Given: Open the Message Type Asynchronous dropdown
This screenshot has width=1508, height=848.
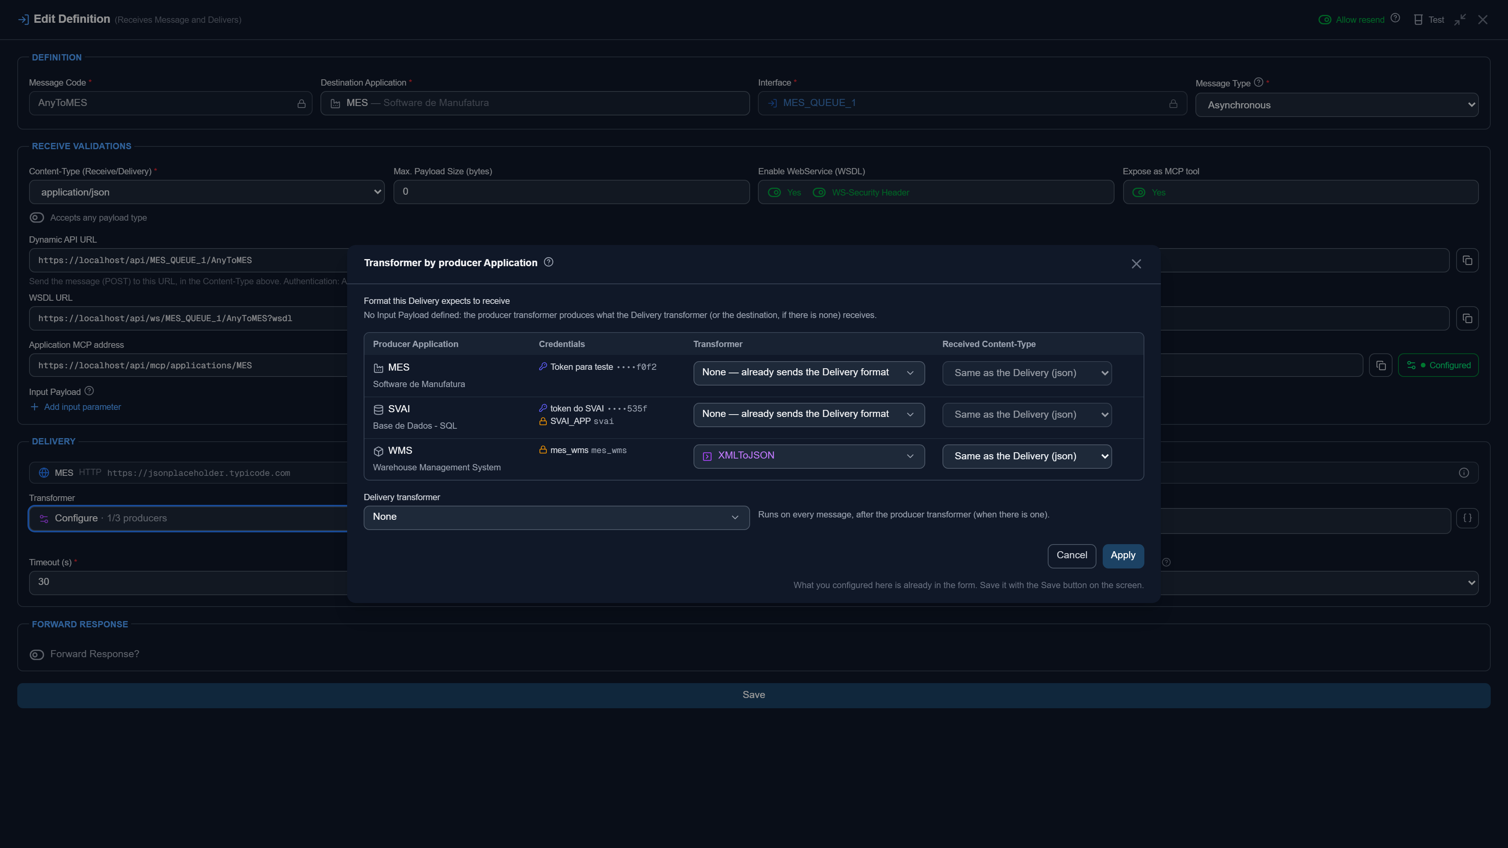Looking at the screenshot, I should pyautogui.click(x=1336, y=105).
